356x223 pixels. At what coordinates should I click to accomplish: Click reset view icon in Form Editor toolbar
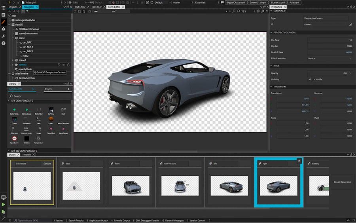[267, 11]
